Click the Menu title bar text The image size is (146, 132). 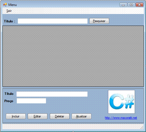[x=12, y=5]
